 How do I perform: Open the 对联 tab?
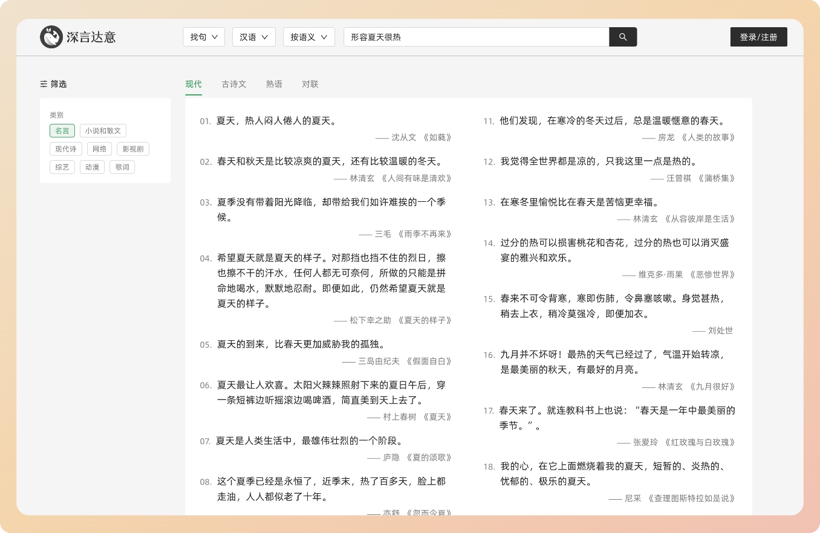310,84
